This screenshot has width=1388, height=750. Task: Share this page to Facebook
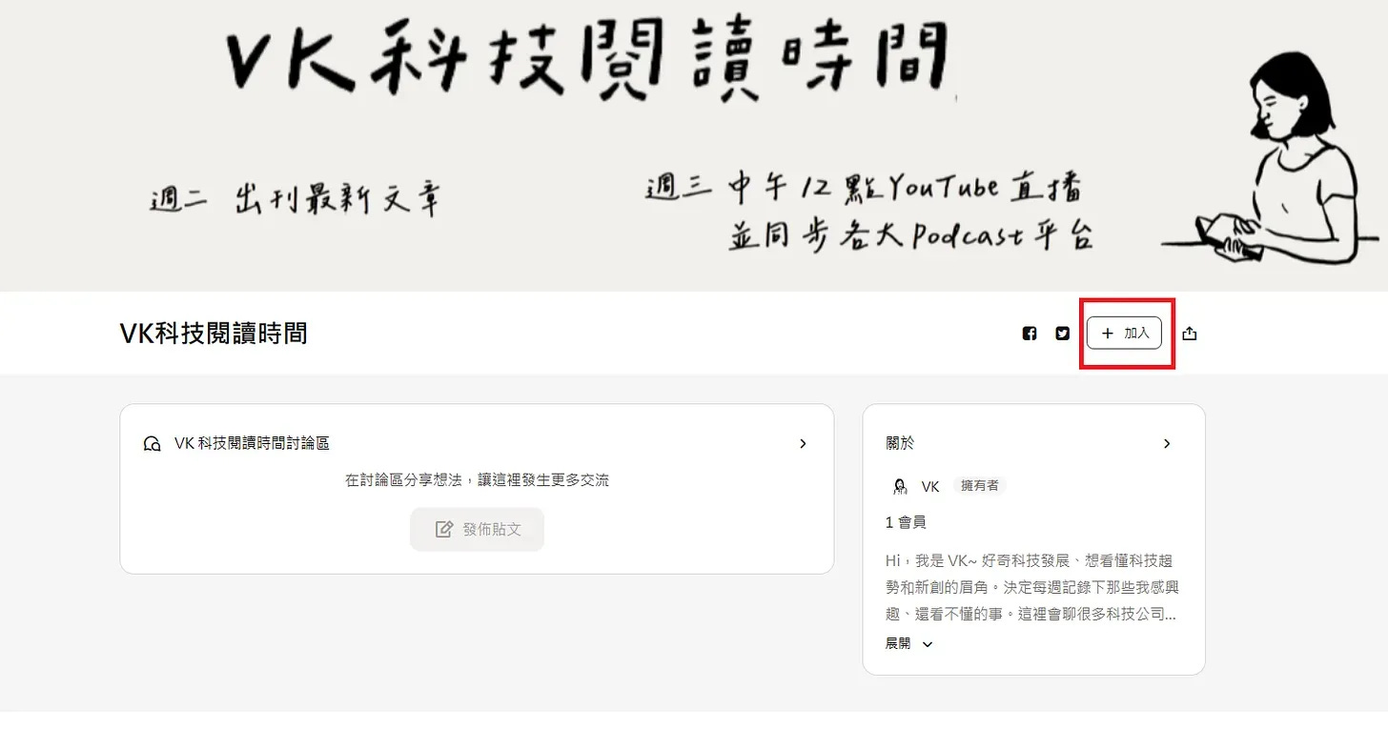click(x=1029, y=334)
